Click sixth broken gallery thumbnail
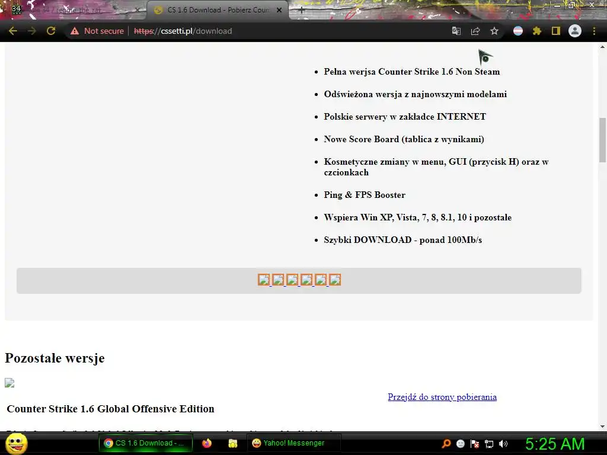 (335, 280)
